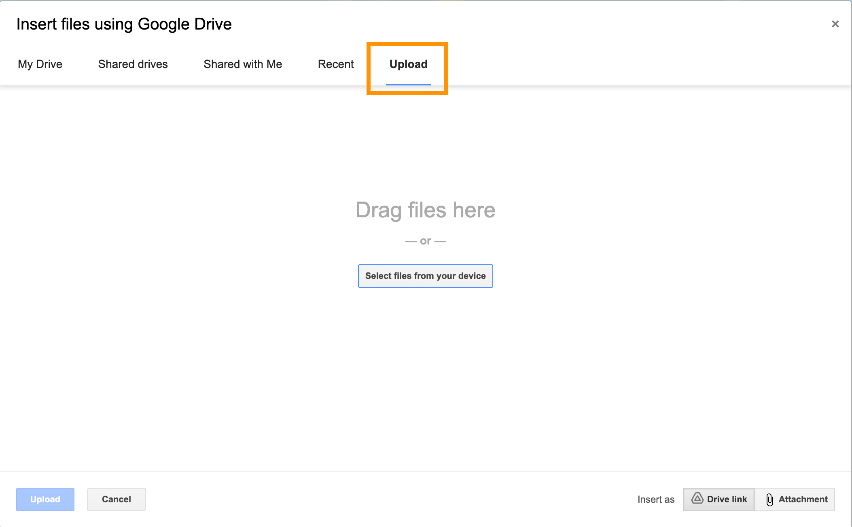Screen dimensions: 852x527
Task: Click the blue Upload button
Action: pos(45,499)
